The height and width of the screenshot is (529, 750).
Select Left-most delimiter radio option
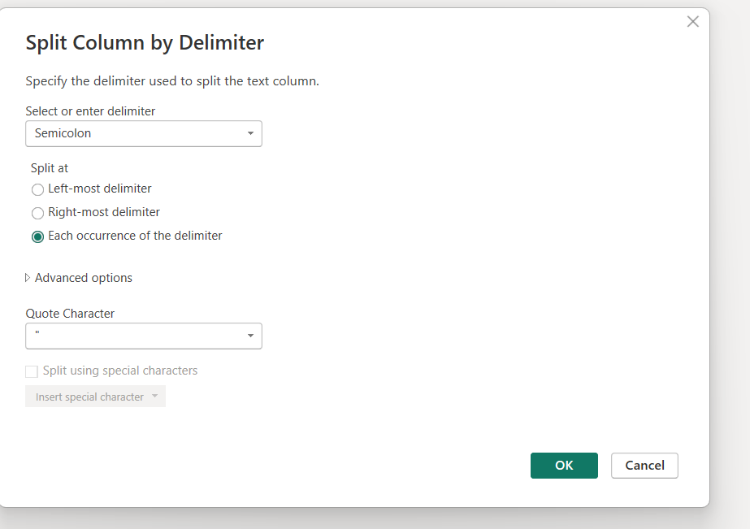pos(37,189)
